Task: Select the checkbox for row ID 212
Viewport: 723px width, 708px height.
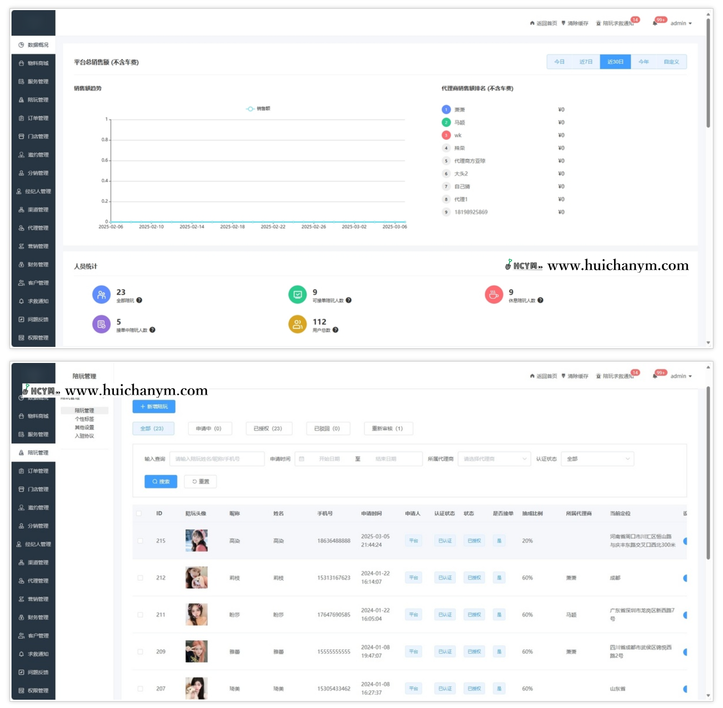Action: coord(140,578)
